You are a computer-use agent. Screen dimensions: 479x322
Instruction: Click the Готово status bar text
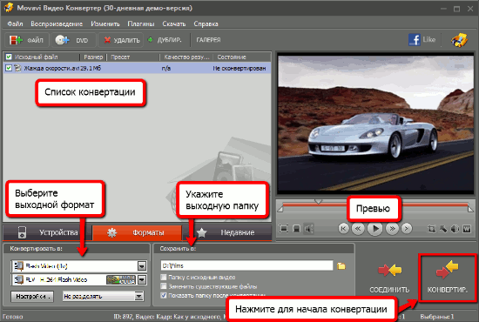[13, 317]
